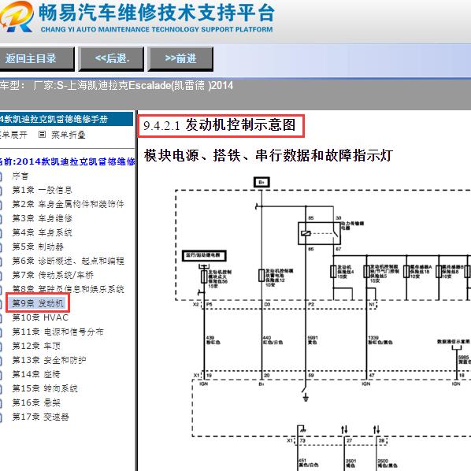Open 第3章 车身维修
Image resolution: width=471 pixels, height=471 pixels.
point(42,218)
